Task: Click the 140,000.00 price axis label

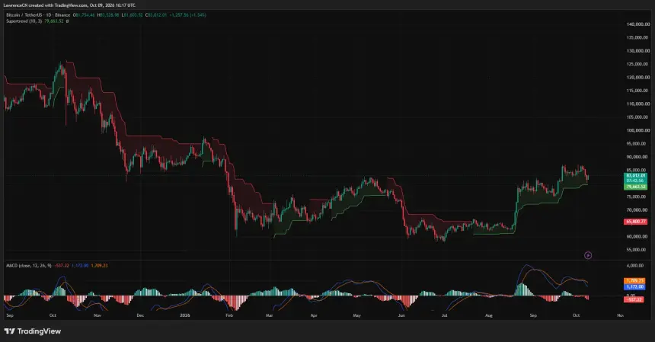Action: [638, 24]
